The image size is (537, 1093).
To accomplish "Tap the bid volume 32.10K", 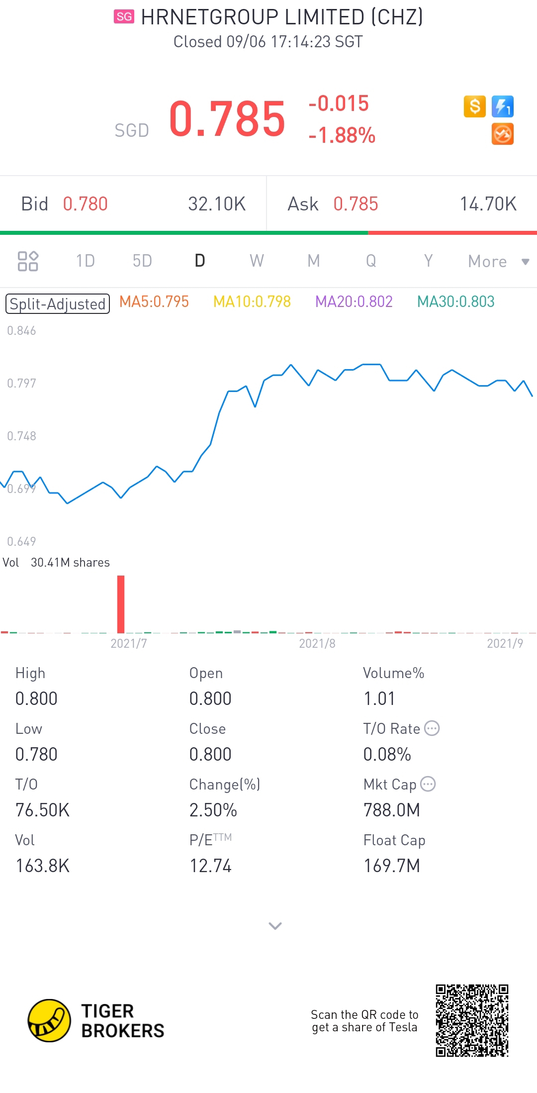I will (217, 204).
